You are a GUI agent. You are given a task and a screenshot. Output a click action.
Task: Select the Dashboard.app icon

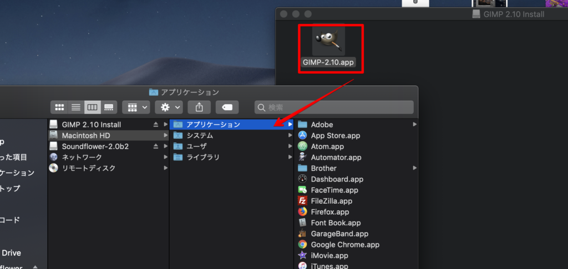pos(302,179)
